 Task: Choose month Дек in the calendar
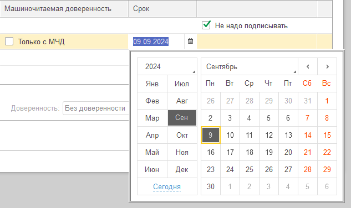(x=182, y=169)
